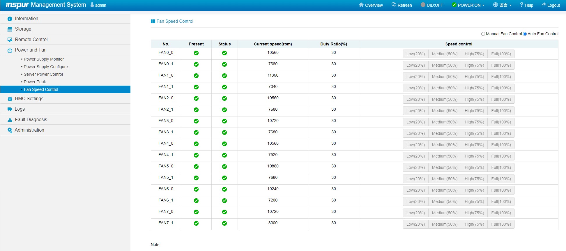Select Auto Fan Control radio button
The height and width of the screenshot is (251, 566).
click(x=525, y=34)
